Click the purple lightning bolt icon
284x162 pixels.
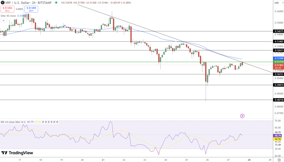(242, 116)
